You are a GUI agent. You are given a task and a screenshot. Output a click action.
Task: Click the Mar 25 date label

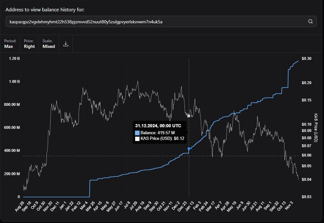click(90, 206)
